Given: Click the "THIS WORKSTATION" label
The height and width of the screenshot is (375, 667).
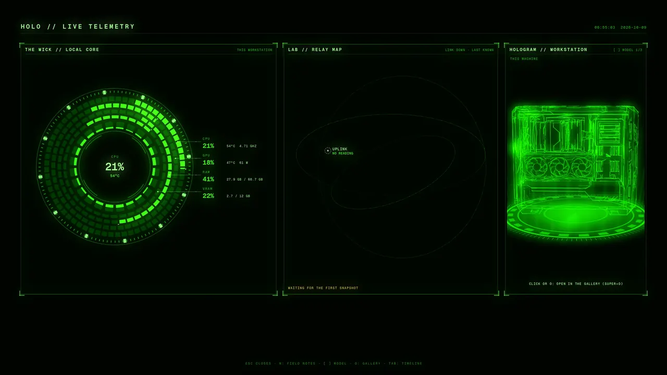Looking at the screenshot, I should 255,50.
